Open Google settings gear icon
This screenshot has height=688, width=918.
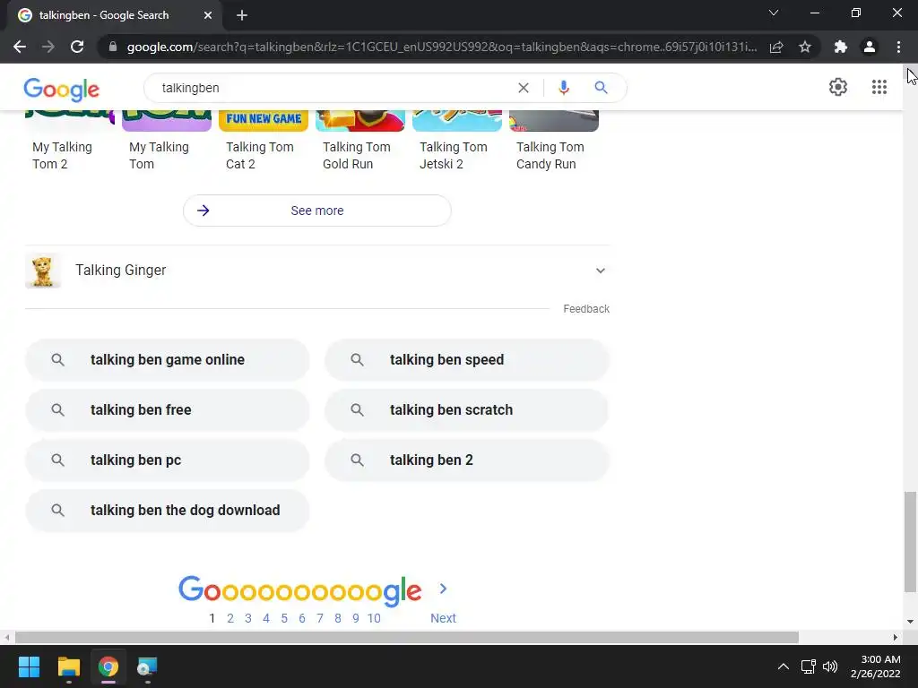tap(838, 87)
